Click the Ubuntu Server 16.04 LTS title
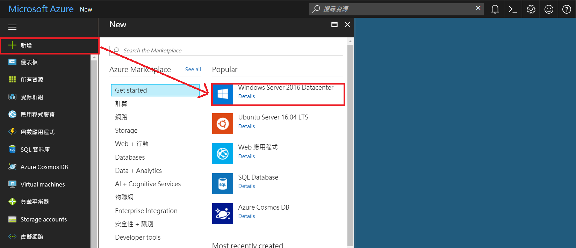Viewport: 576px width, 248px height. click(x=273, y=117)
